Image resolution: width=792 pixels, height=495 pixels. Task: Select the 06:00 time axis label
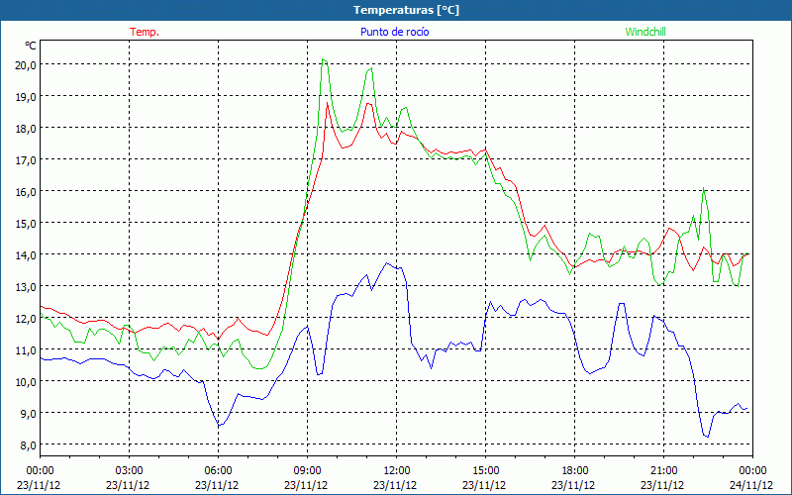tap(219, 470)
